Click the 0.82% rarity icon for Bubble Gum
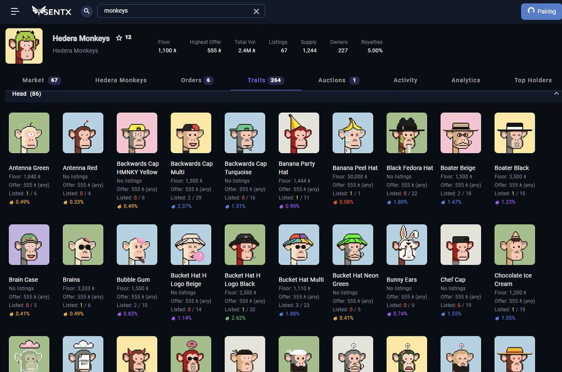562x372 pixels. tap(119, 314)
